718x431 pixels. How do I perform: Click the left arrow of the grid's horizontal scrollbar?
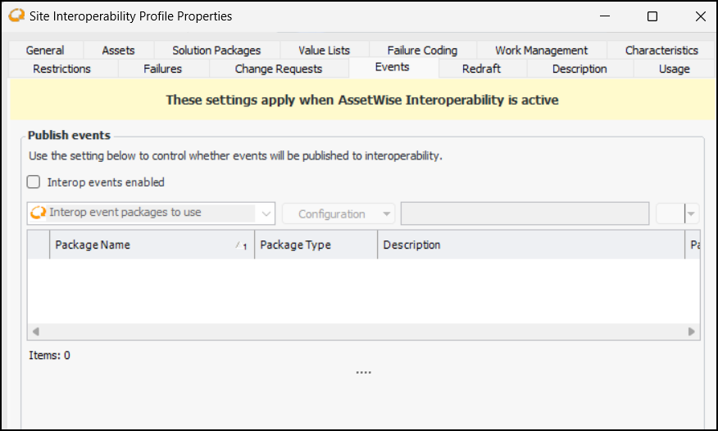click(x=36, y=331)
